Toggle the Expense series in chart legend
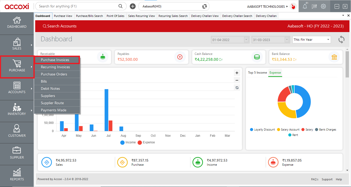Screen dimensions: 351x187 click(x=146, y=142)
